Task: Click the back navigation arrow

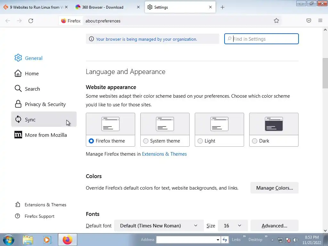Action: 8,21
